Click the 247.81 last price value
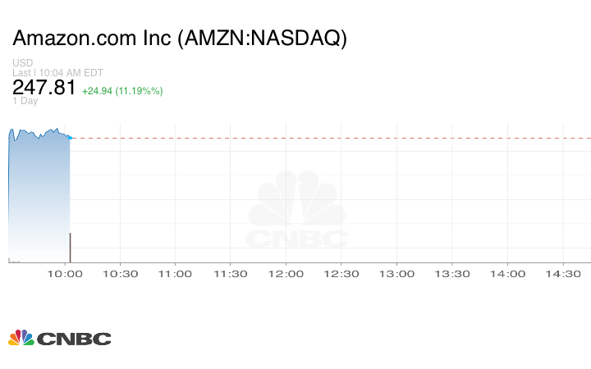This screenshot has width=591, height=369. pyautogui.click(x=44, y=89)
